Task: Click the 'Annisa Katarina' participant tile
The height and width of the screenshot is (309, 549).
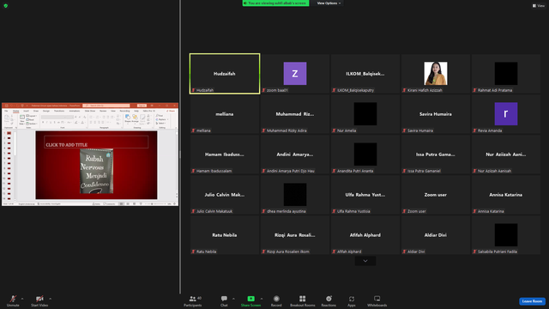Action: coord(506,195)
